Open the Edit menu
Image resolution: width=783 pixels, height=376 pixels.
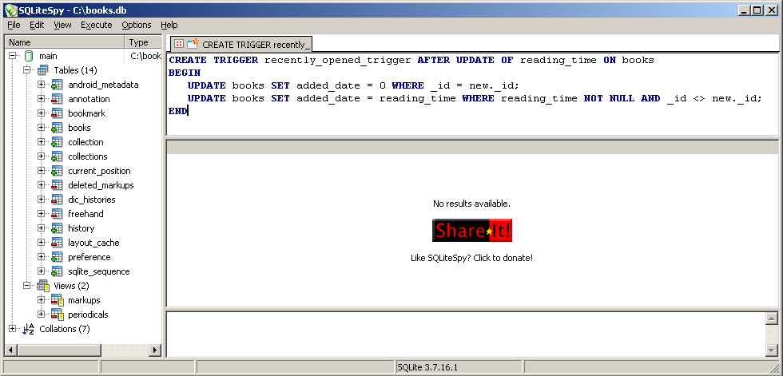(x=37, y=25)
